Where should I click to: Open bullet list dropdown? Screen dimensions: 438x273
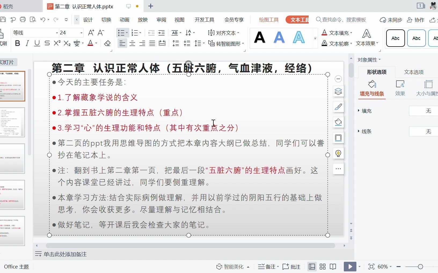(127, 33)
